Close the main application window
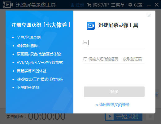The width and height of the screenshot is (161, 124). click(157, 5)
